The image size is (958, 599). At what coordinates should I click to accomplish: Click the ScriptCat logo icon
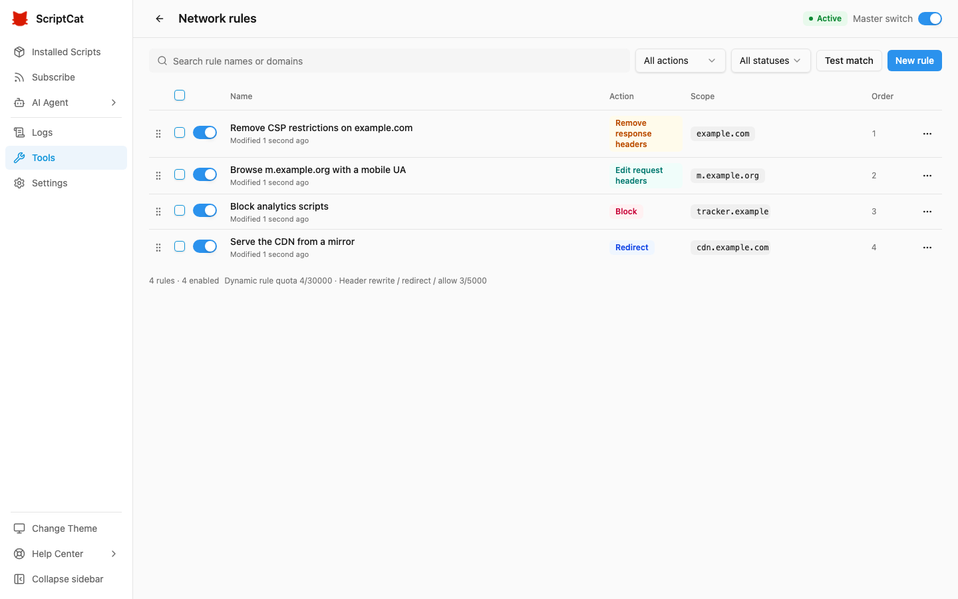point(20,19)
